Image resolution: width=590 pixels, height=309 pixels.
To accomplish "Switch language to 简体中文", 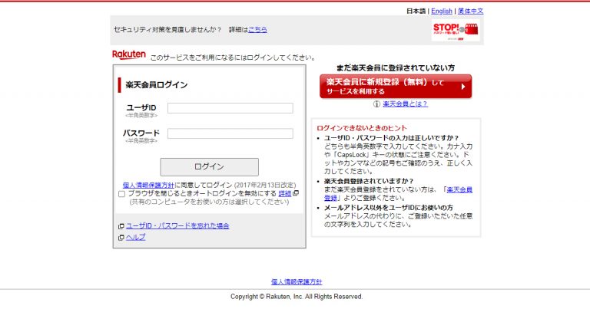I will point(470,12).
